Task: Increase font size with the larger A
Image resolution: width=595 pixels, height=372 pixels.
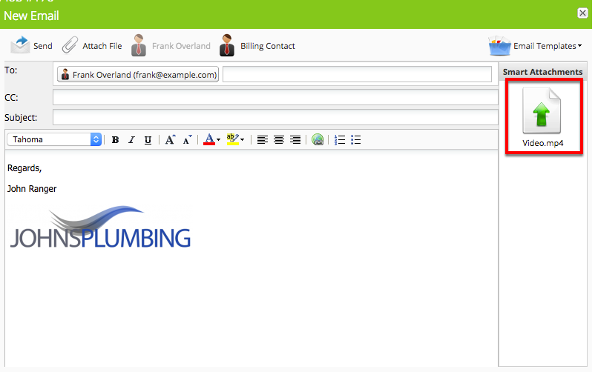Action: click(x=170, y=140)
